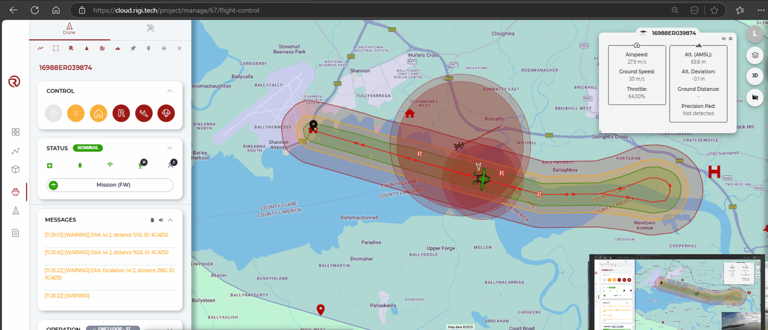The image size is (768, 330).
Task: Collapse the STATUS panel chevron
Action: click(x=170, y=148)
